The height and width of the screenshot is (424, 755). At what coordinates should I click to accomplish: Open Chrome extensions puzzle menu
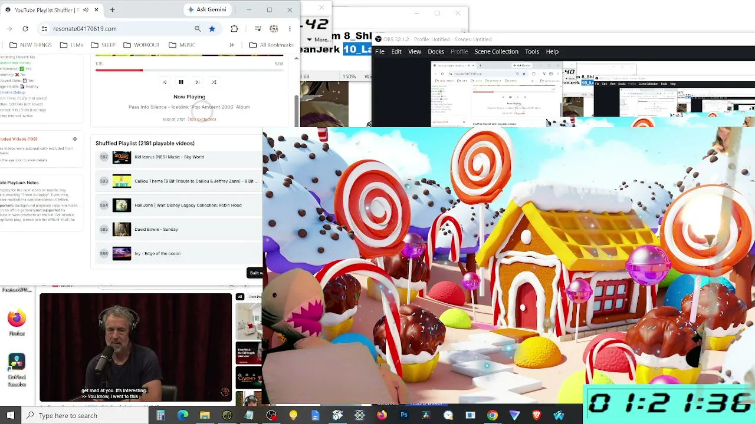234,29
